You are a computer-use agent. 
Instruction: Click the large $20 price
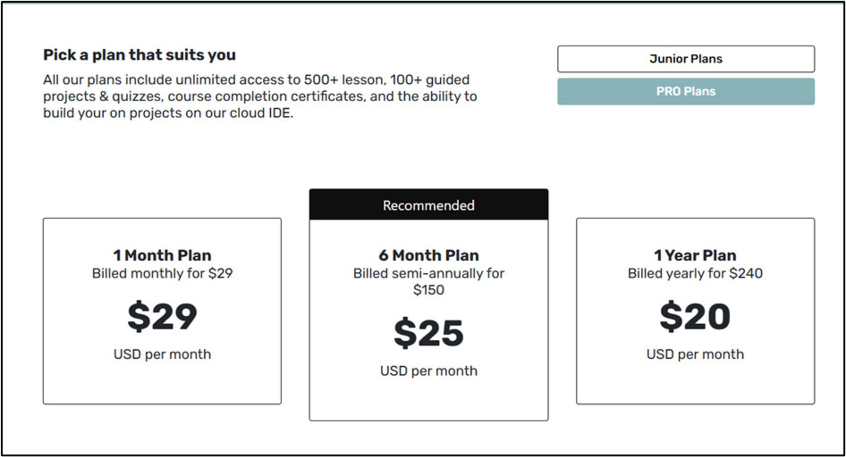695,316
